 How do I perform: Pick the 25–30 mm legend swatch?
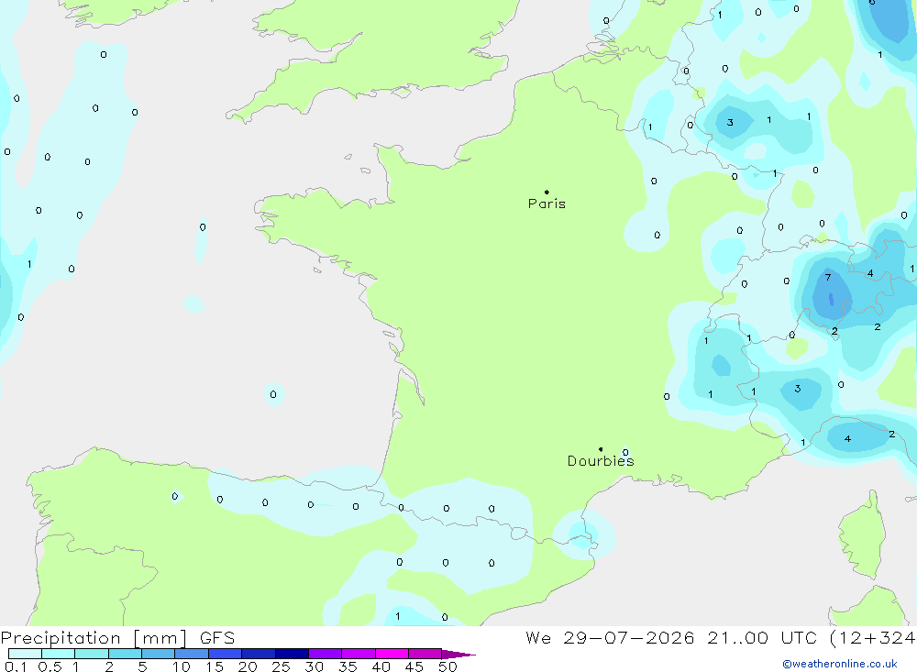pos(292,654)
